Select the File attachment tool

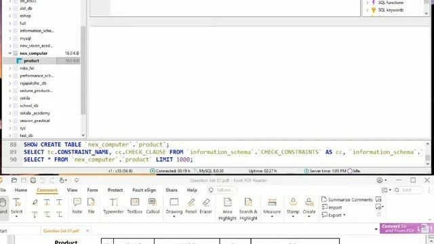click(x=91, y=206)
